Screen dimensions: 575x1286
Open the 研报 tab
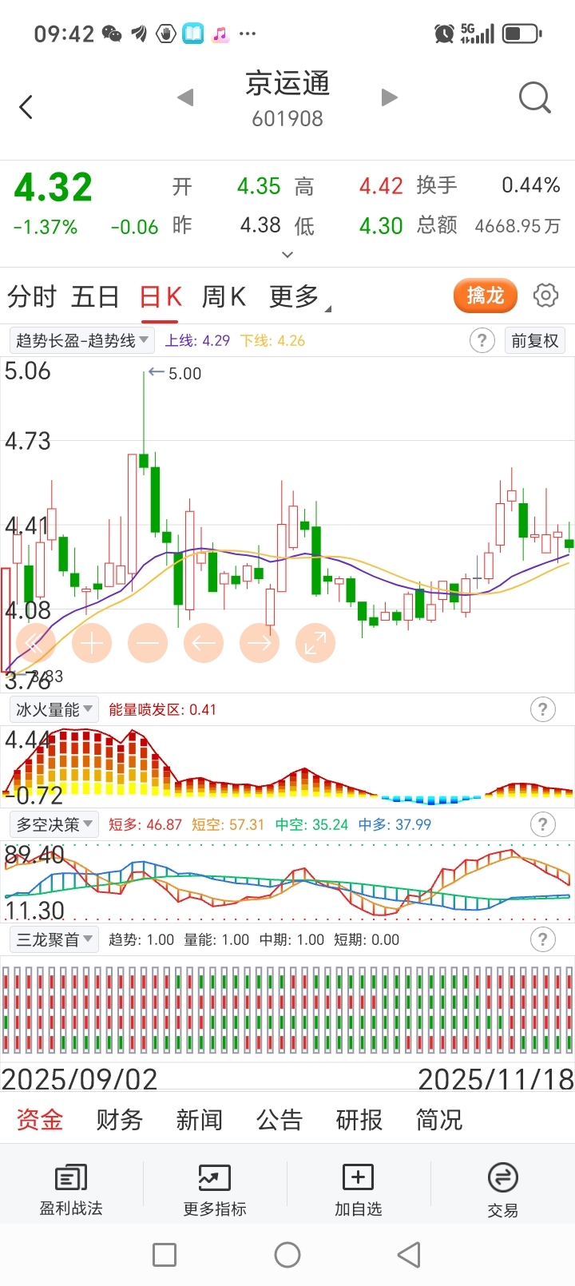pyautogui.click(x=359, y=1120)
